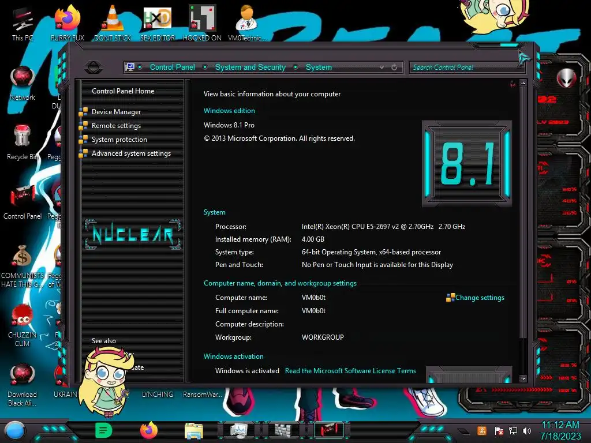Click the "View basic information about your computer" heading
Viewport: 591px width, 443px height.
(272, 94)
